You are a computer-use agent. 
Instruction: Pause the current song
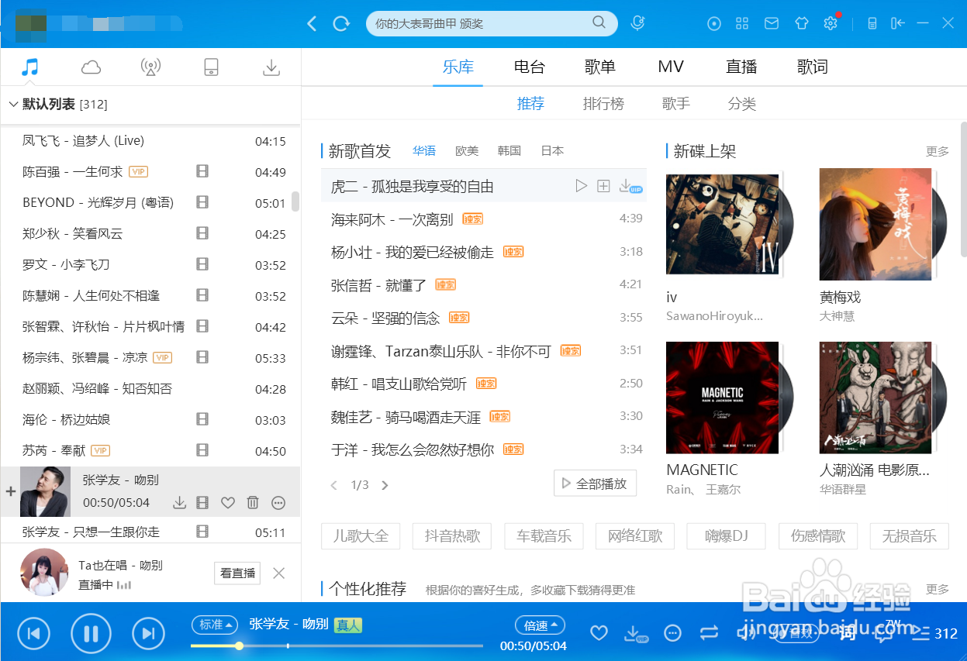pyautogui.click(x=91, y=634)
